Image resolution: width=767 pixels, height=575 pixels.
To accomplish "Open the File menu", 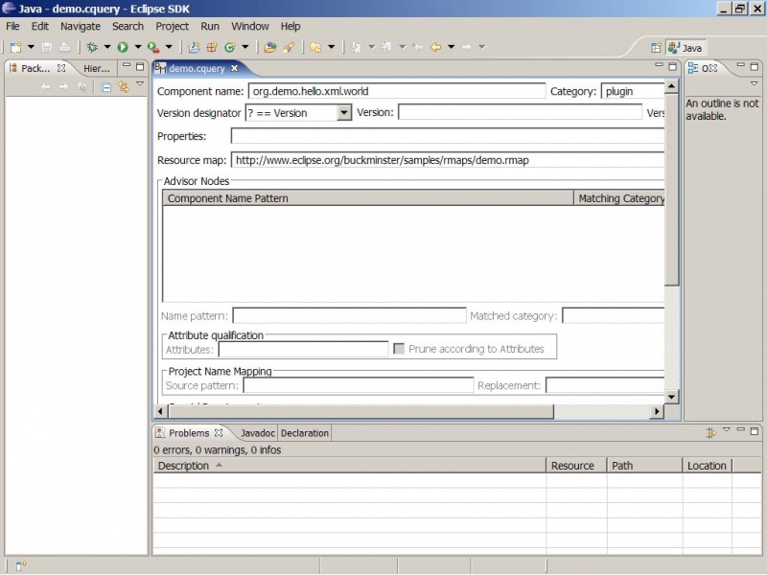I will pos(12,27).
